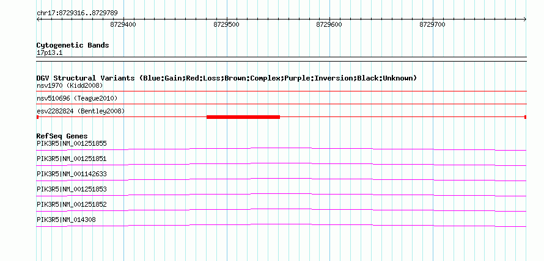Click the 17p13.1 band label
This screenshot has width=544, height=261.
point(50,53)
